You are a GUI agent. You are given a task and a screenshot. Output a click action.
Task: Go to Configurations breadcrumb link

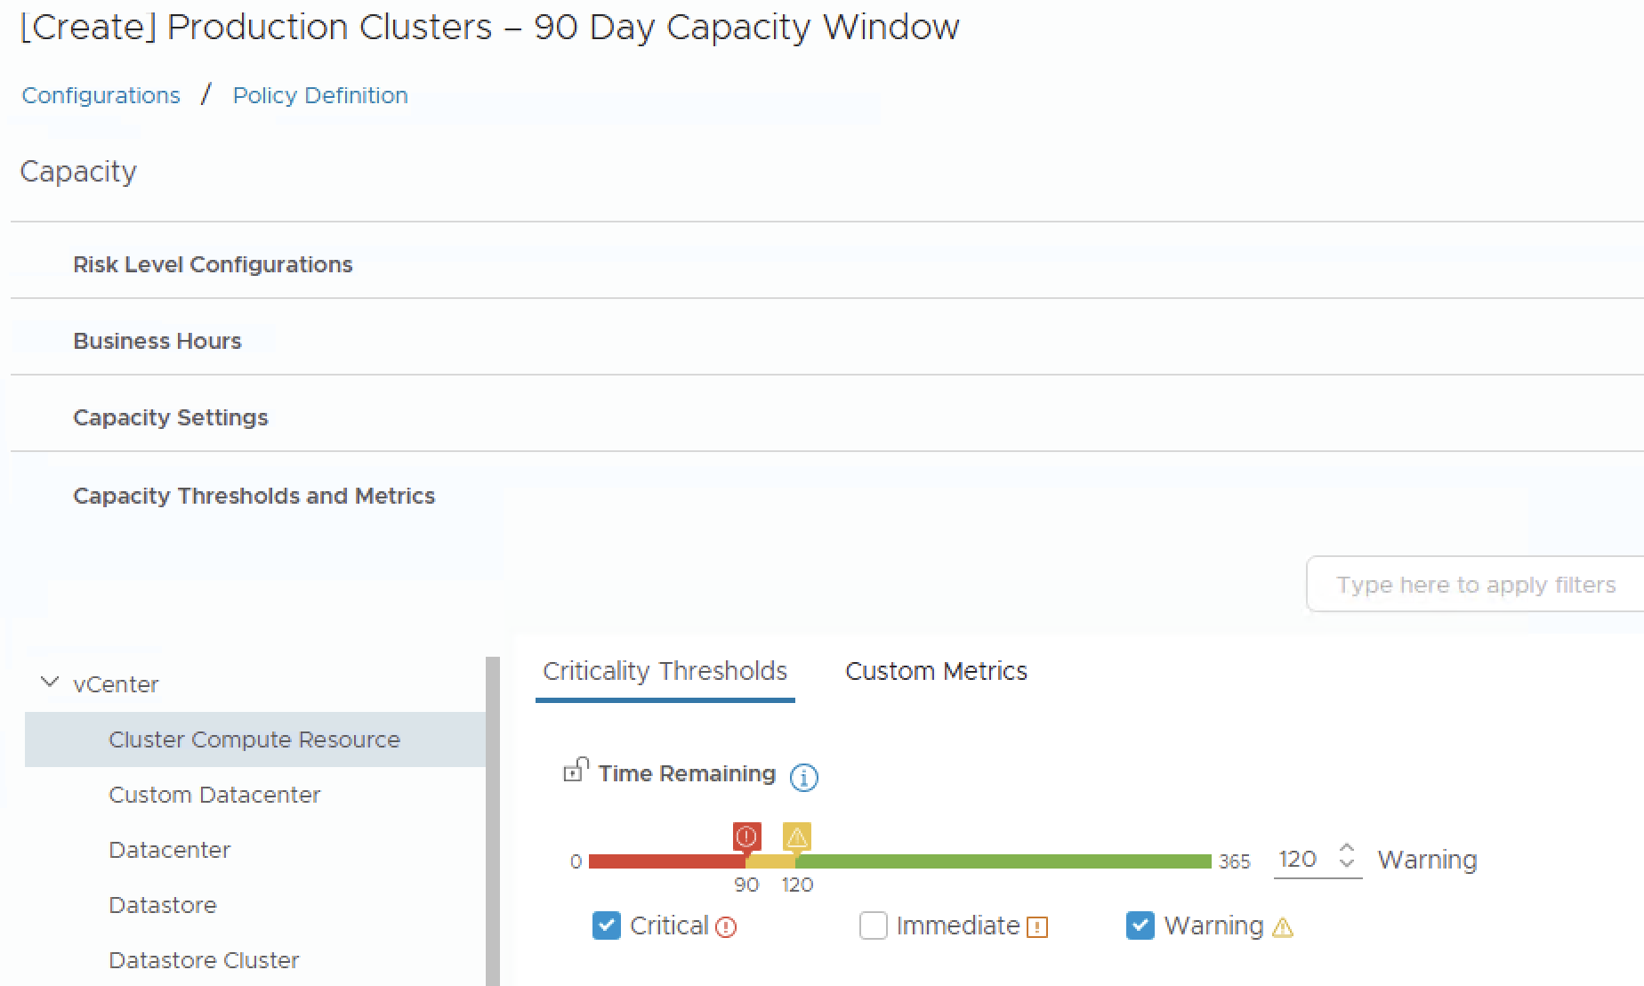pyautogui.click(x=101, y=95)
